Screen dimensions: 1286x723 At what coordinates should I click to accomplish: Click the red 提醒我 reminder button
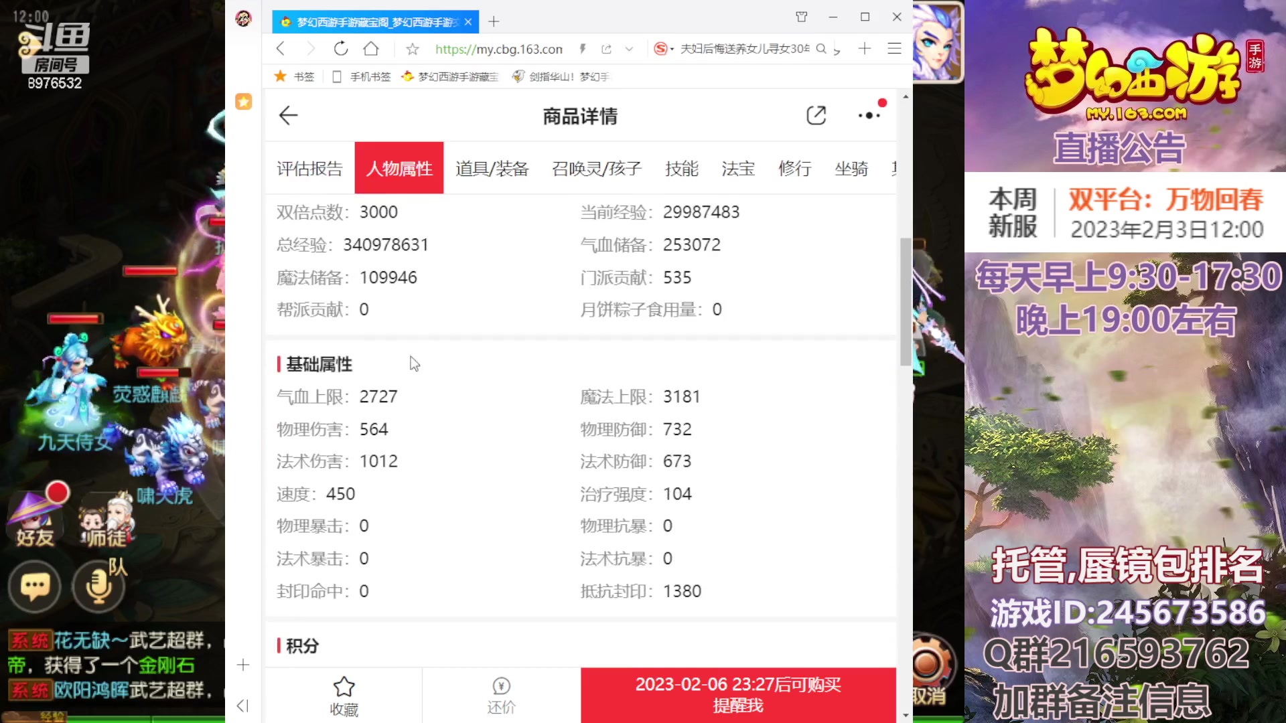tap(738, 696)
